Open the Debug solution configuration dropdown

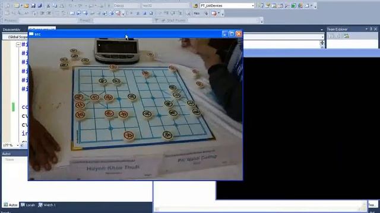point(126,5)
